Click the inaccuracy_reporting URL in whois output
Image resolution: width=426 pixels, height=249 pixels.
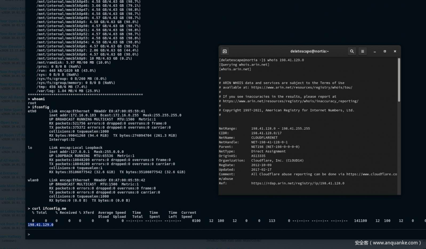[290, 101]
